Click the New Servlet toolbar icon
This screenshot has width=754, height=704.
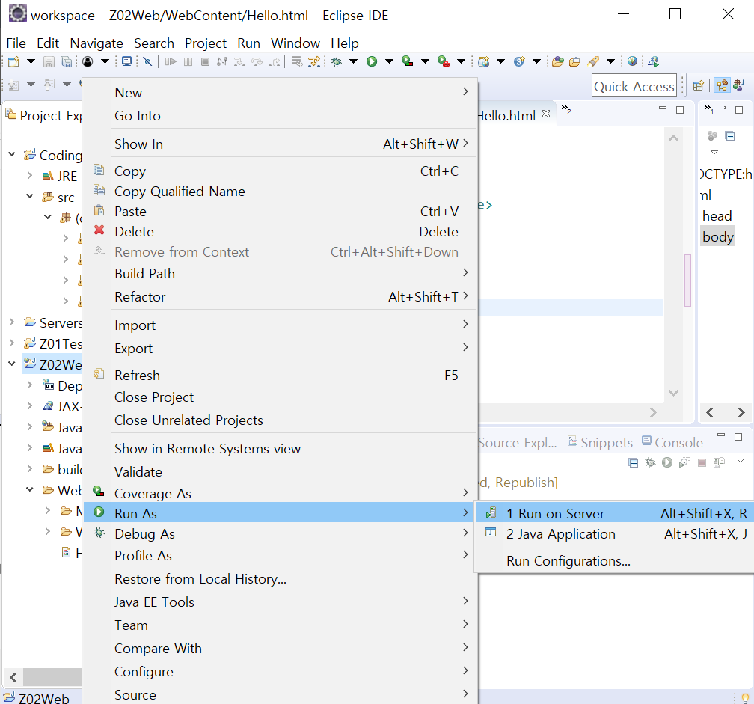click(x=519, y=61)
